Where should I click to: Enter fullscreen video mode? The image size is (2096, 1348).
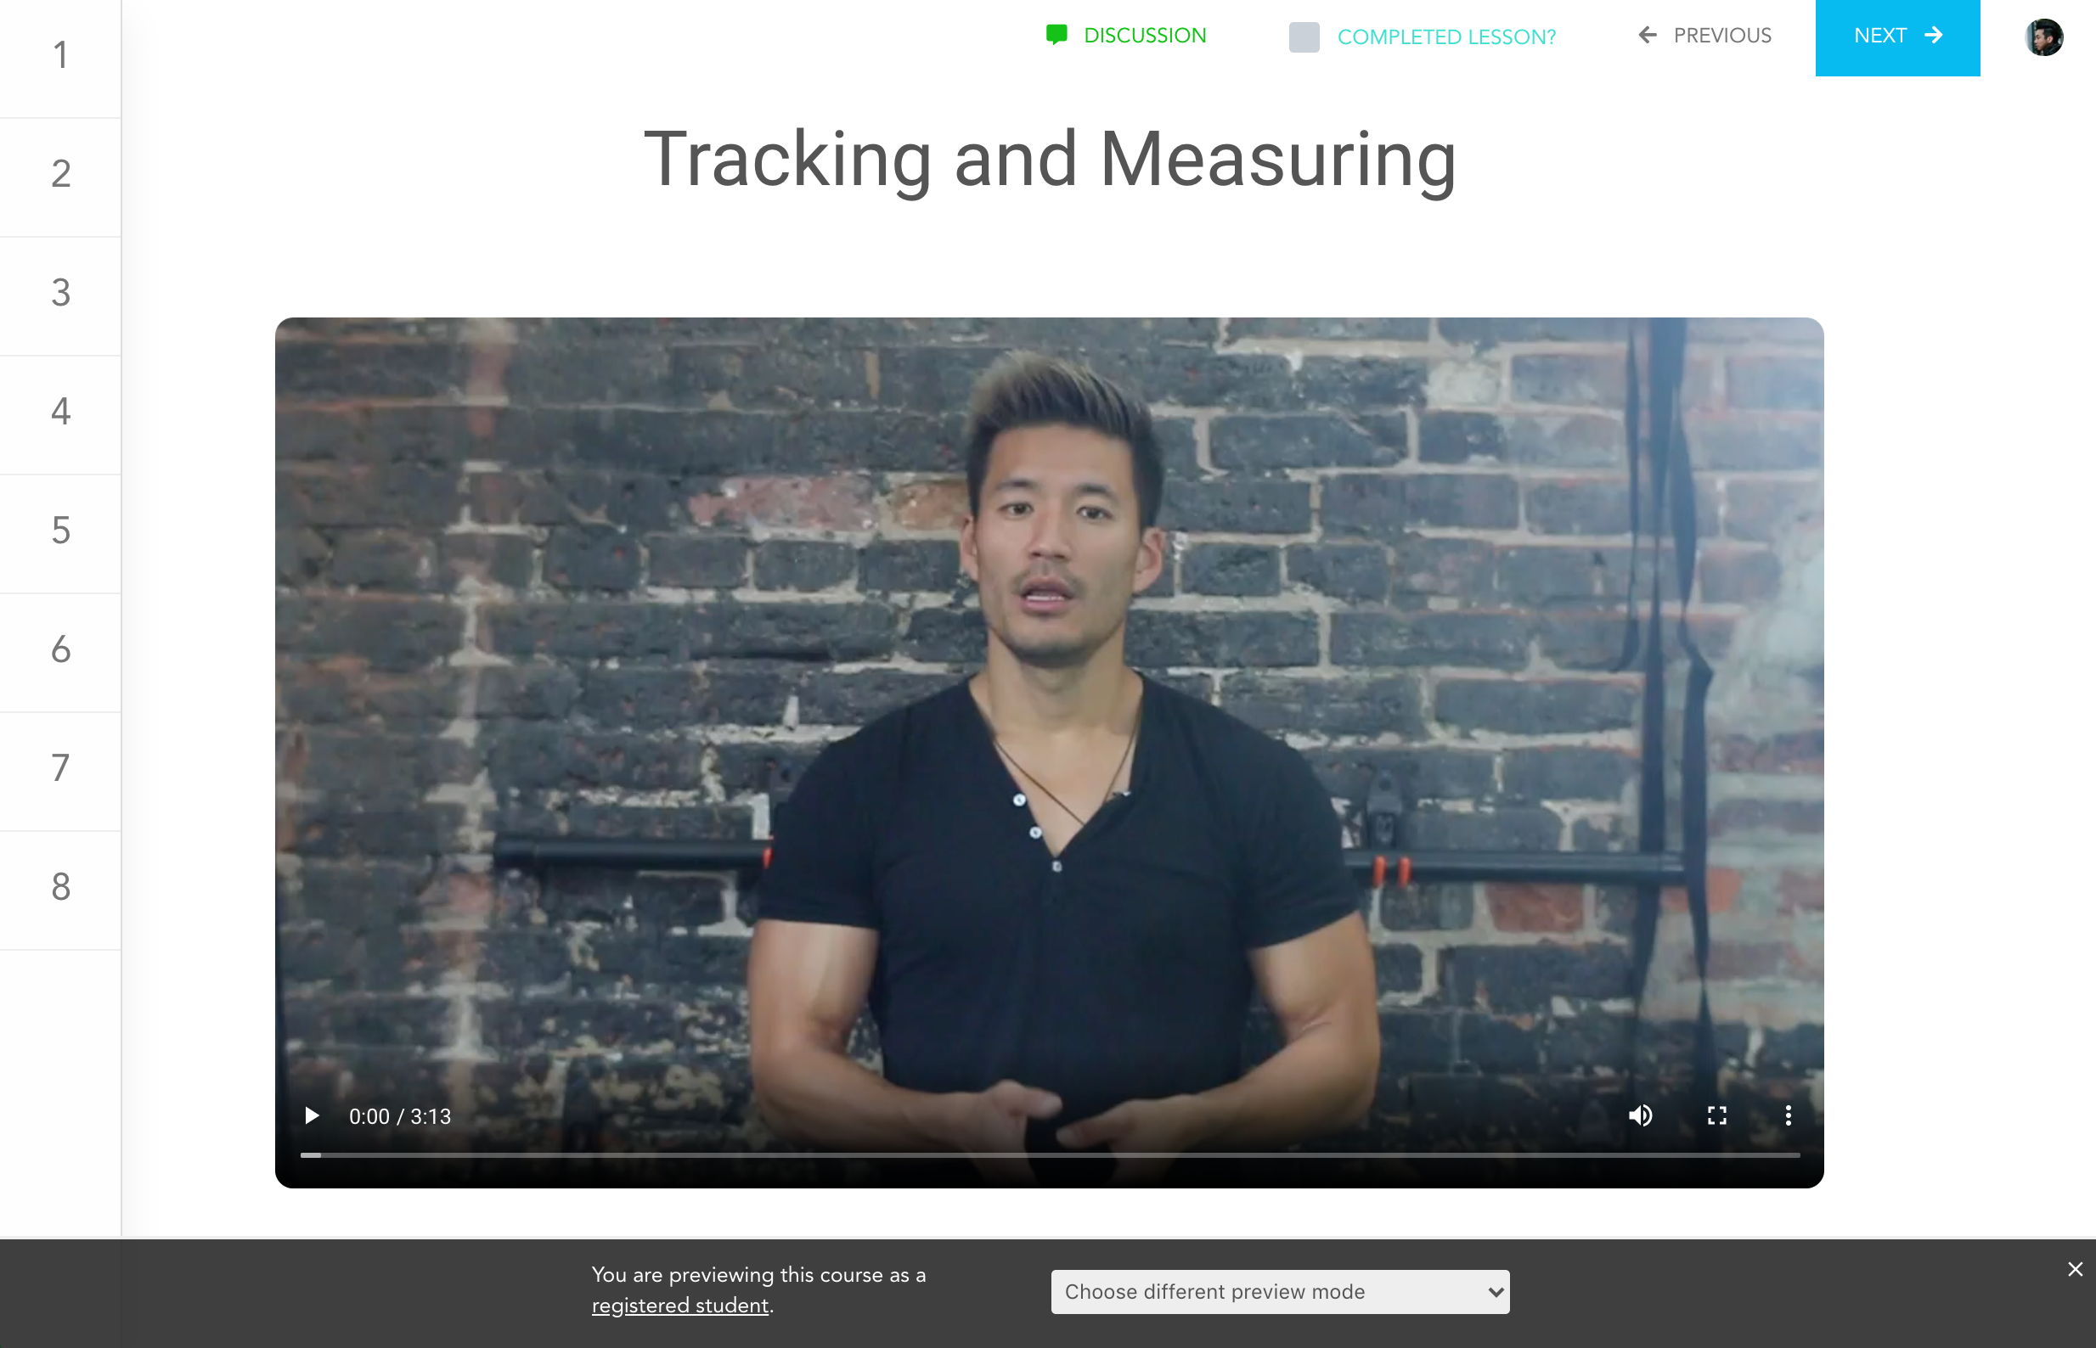pyautogui.click(x=1716, y=1115)
